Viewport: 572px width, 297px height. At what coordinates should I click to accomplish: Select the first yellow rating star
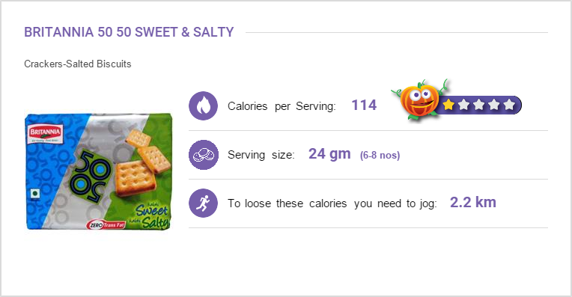(x=448, y=105)
